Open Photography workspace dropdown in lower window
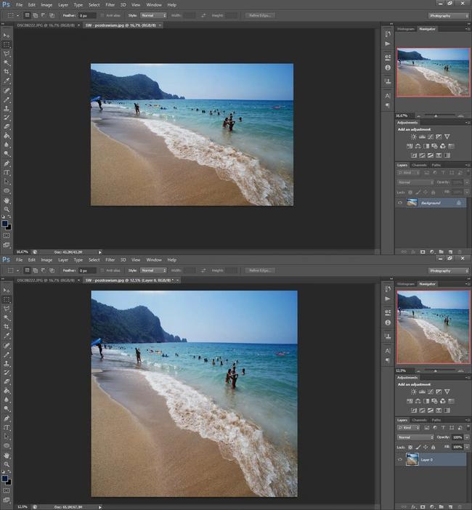The image size is (472, 510). [448, 270]
